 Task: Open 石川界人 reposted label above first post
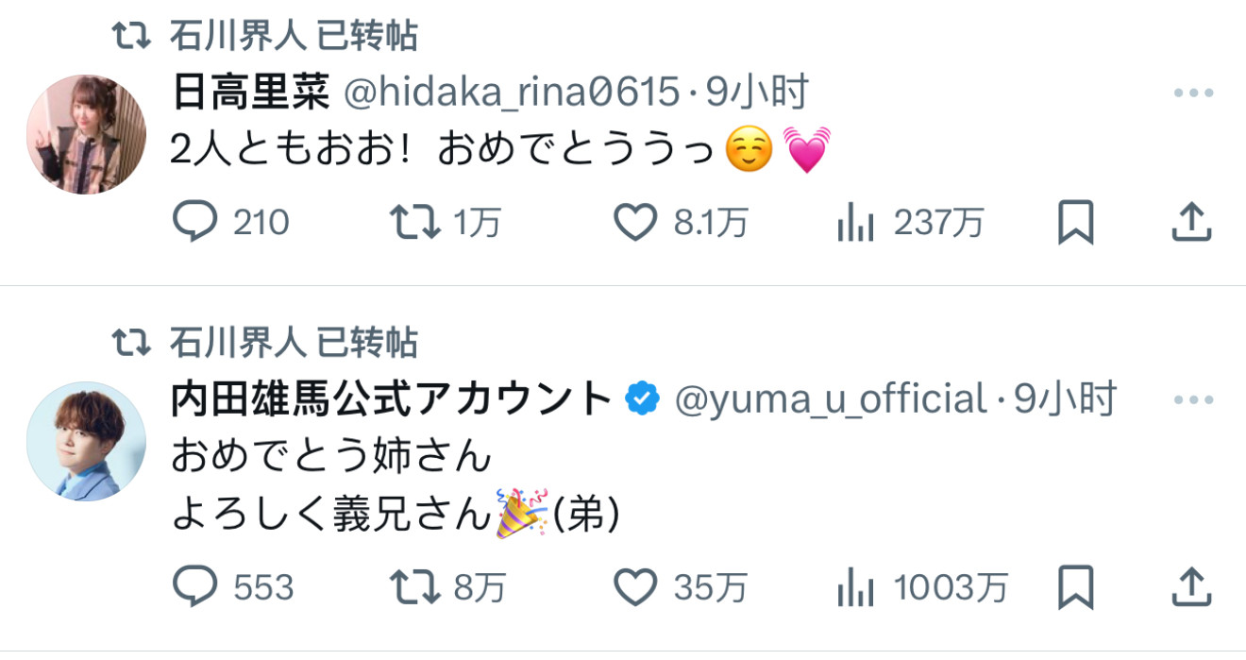294,36
